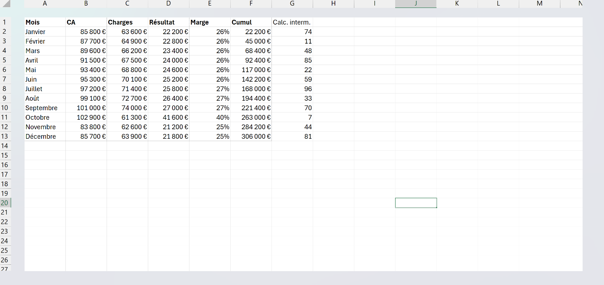The height and width of the screenshot is (285, 604).
Task: Select column G header
Action: click(292, 4)
